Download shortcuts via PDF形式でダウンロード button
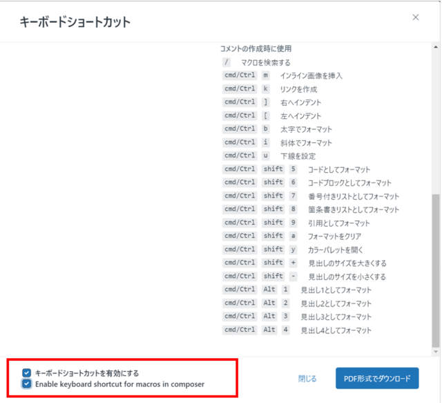Screen dimensions: 442x403 [x=377, y=378]
